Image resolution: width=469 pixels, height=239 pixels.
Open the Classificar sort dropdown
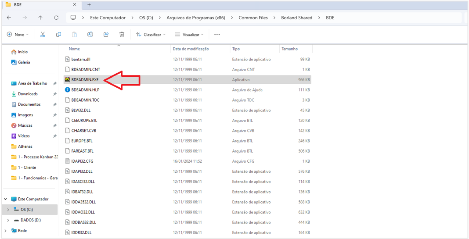(x=151, y=35)
